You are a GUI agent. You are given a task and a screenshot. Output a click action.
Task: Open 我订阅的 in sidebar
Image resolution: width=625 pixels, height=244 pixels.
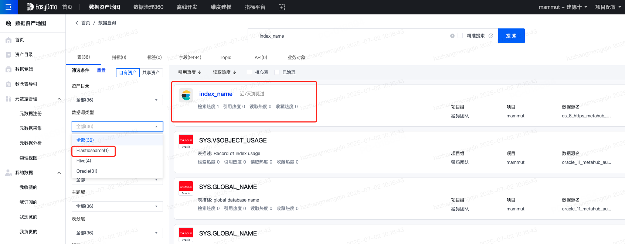tap(28, 202)
